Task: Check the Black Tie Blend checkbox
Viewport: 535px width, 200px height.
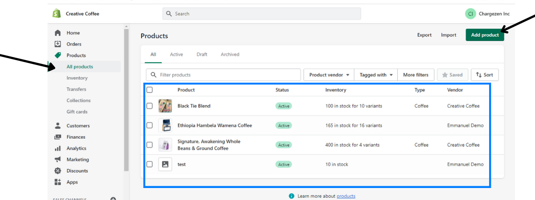Action: point(150,106)
